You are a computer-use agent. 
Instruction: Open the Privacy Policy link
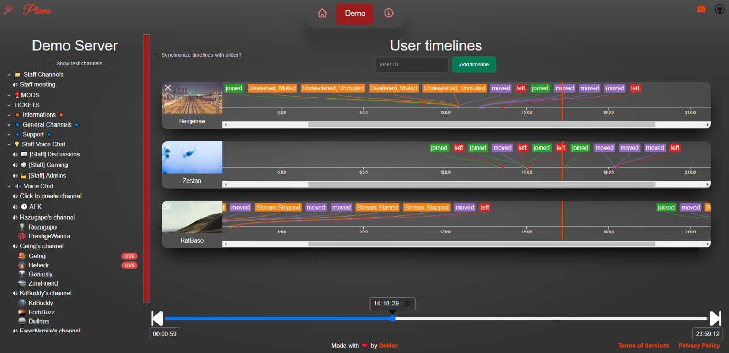coord(699,346)
